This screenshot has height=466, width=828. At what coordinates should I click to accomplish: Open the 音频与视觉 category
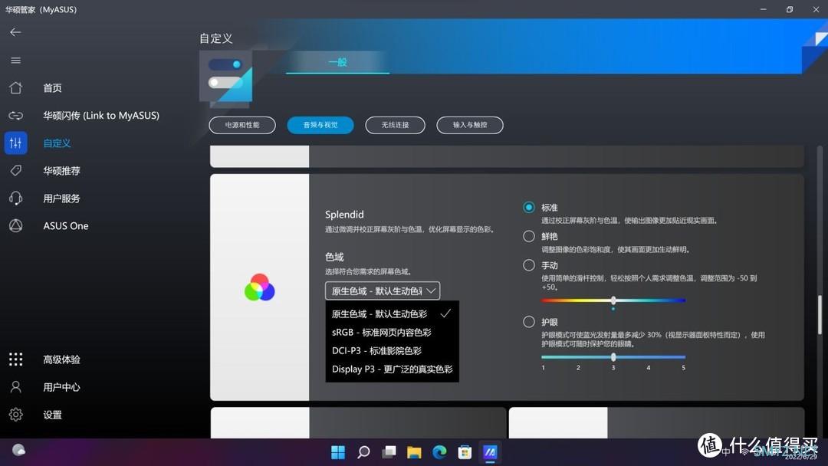pos(320,125)
